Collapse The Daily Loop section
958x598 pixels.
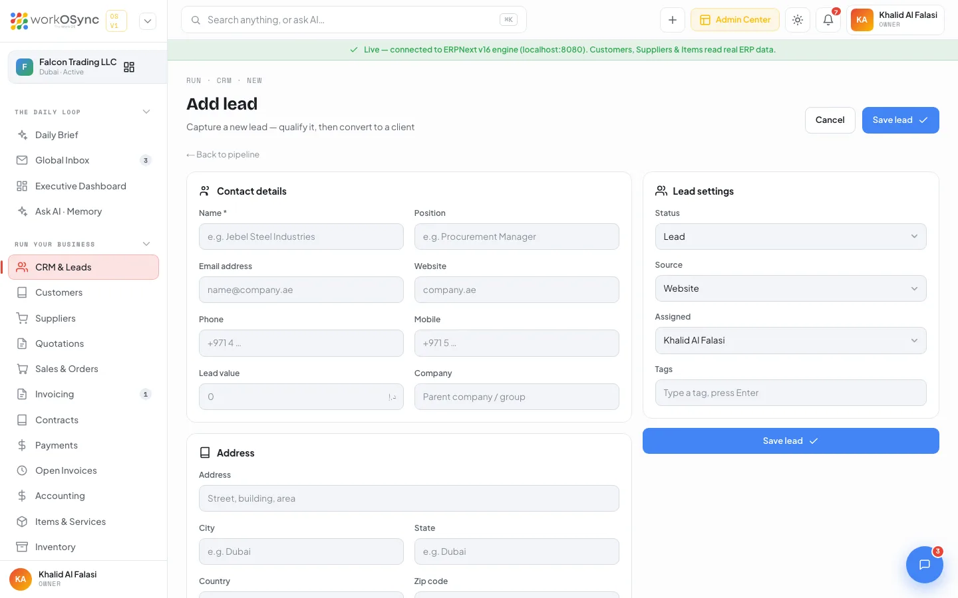pos(146,112)
